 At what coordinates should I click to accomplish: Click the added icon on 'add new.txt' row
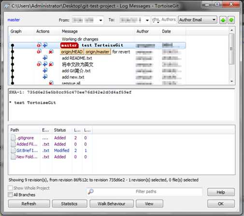[45, 77]
